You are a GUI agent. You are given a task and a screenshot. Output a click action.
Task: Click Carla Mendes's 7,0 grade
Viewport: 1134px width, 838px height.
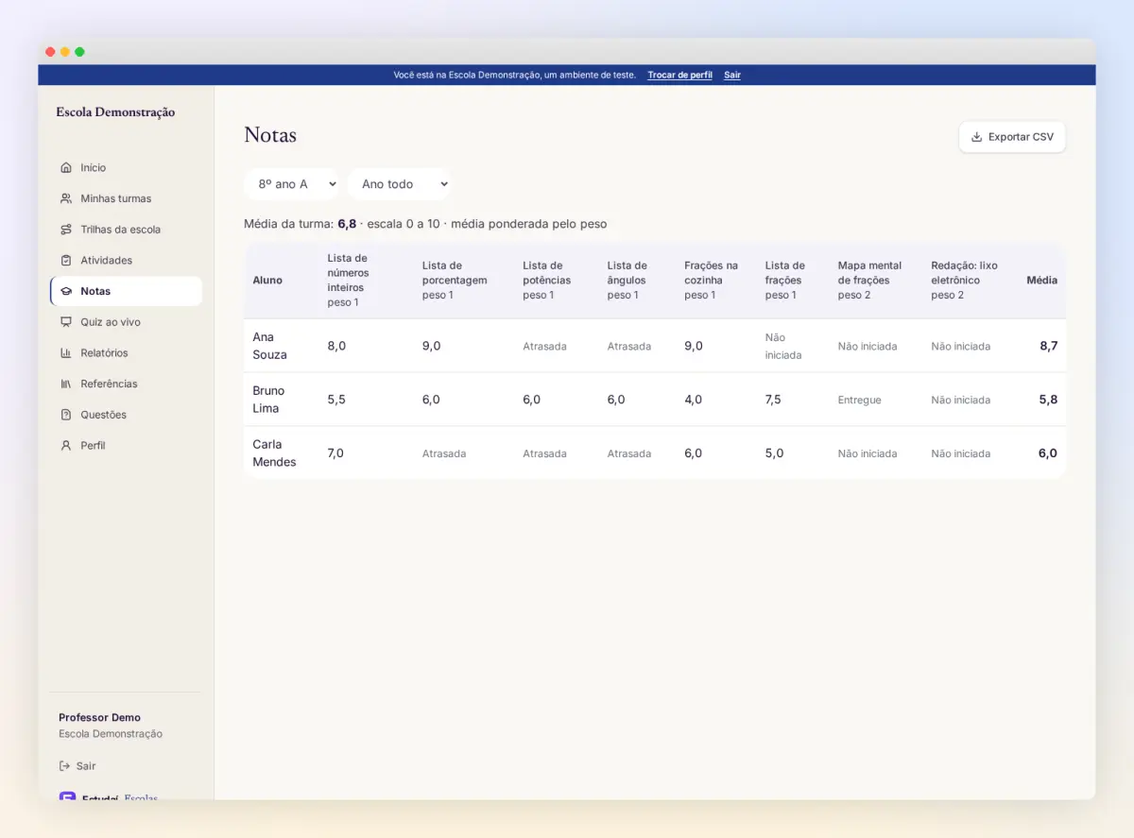click(335, 453)
